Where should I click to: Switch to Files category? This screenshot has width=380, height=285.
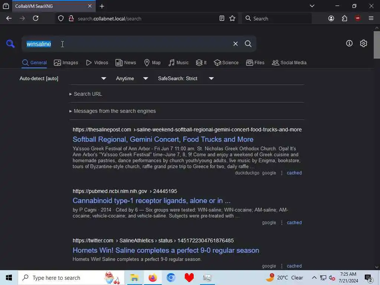tap(255, 62)
